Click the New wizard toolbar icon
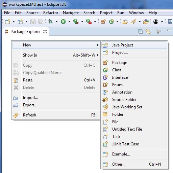Image resolution: width=173 pixels, height=173 pixels. click(x=7, y=22)
